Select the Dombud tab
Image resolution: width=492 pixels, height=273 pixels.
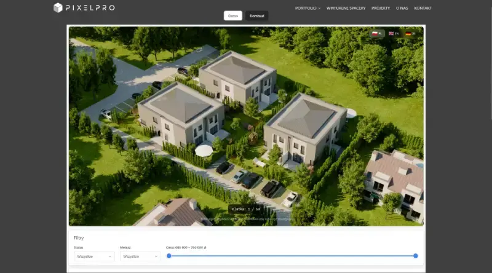pos(256,15)
